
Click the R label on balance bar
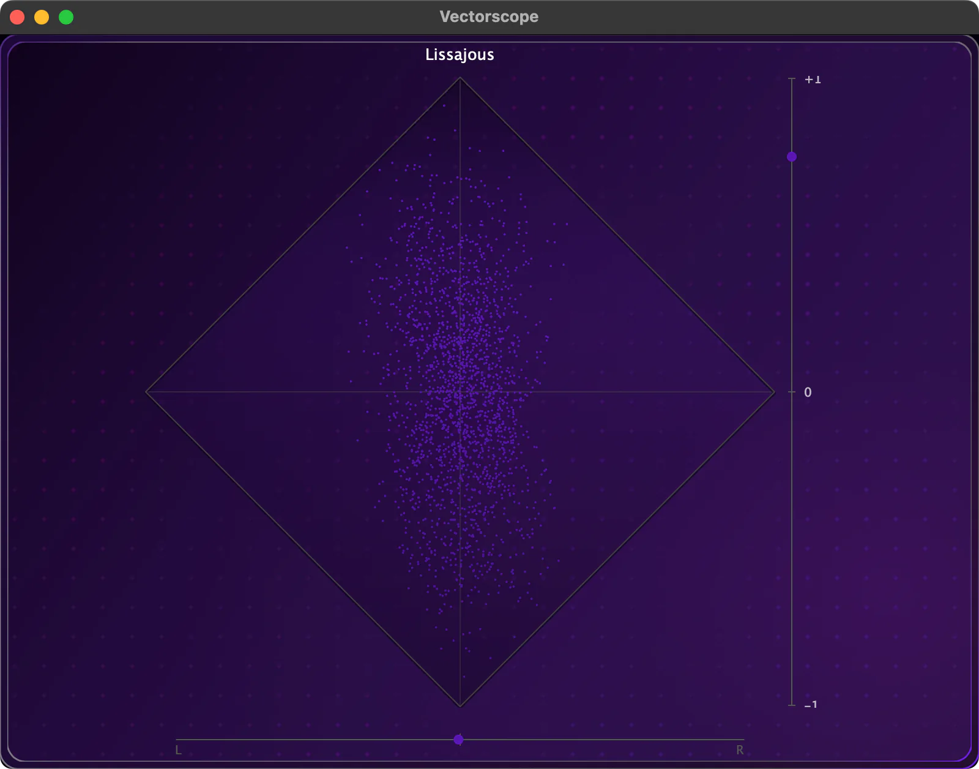click(x=740, y=750)
